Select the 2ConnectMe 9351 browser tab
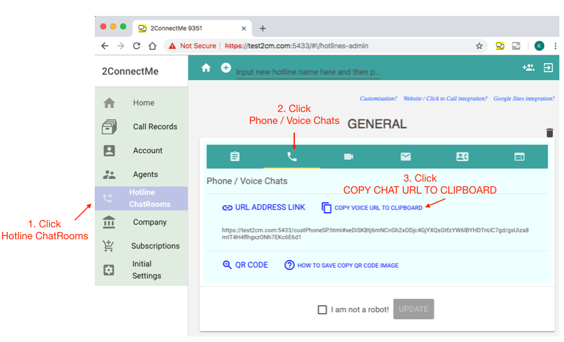Screen dimensions: 564x342 coord(192,28)
